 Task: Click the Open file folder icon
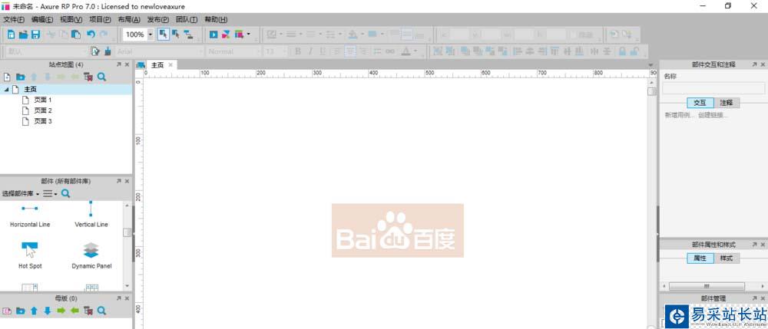click(x=23, y=35)
